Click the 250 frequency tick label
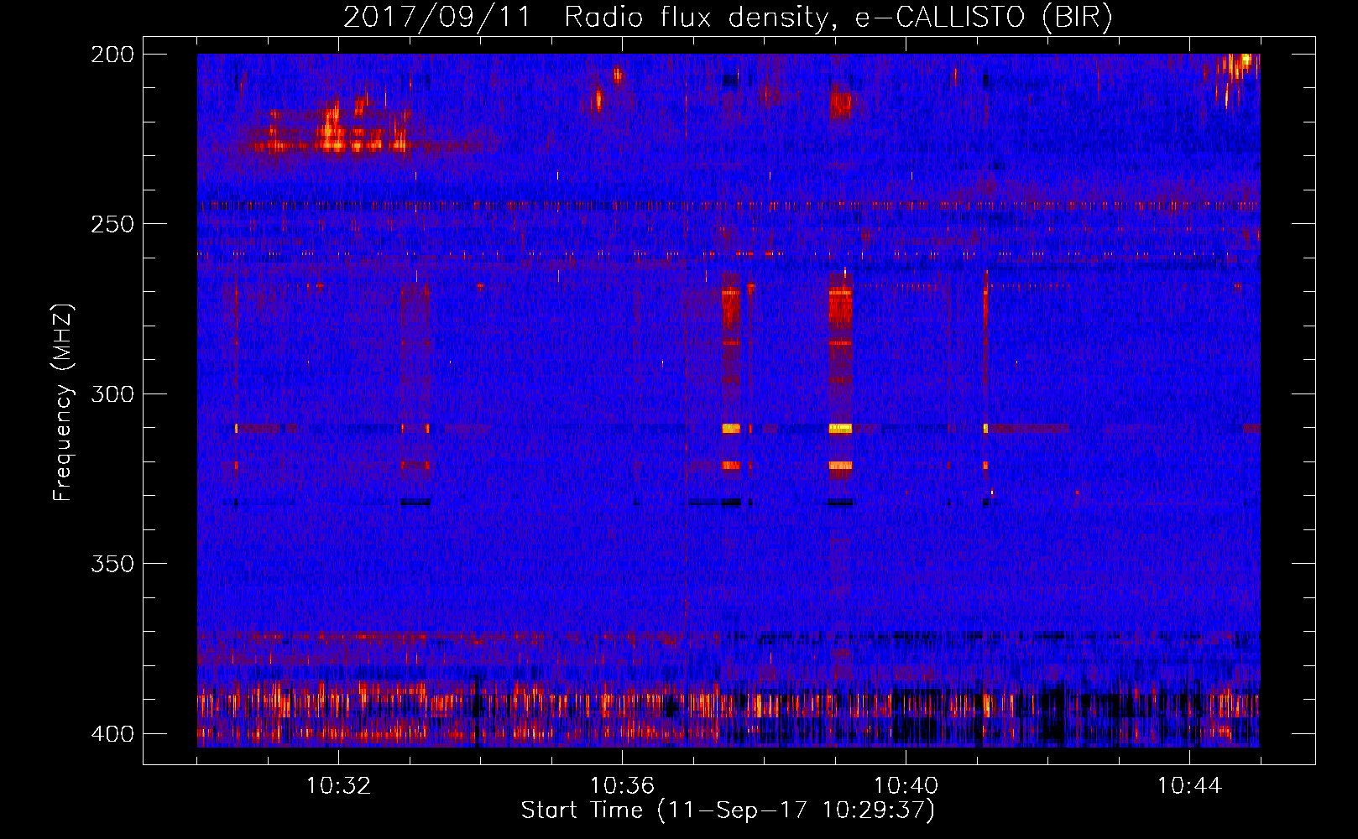 point(112,224)
